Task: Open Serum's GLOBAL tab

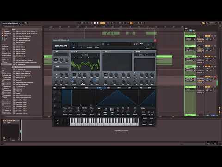Action: coord(97,47)
